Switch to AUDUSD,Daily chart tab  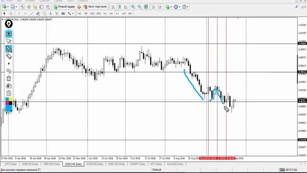click(x=95, y=164)
